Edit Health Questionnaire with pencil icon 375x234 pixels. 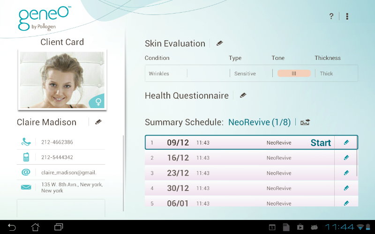(243, 95)
